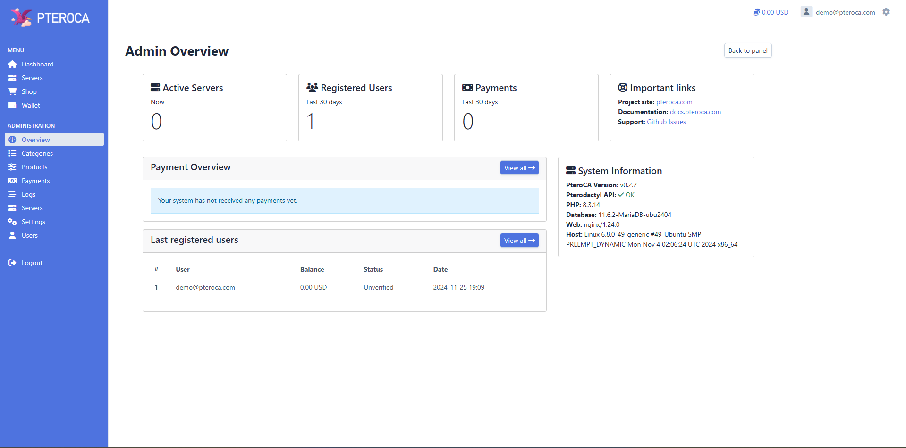This screenshot has height=448, width=906.
Task: Click the User column header
Action: click(x=183, y=269)
